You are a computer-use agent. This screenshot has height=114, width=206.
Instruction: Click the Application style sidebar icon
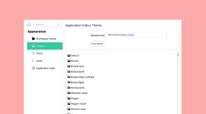click(x=33, y=68)
